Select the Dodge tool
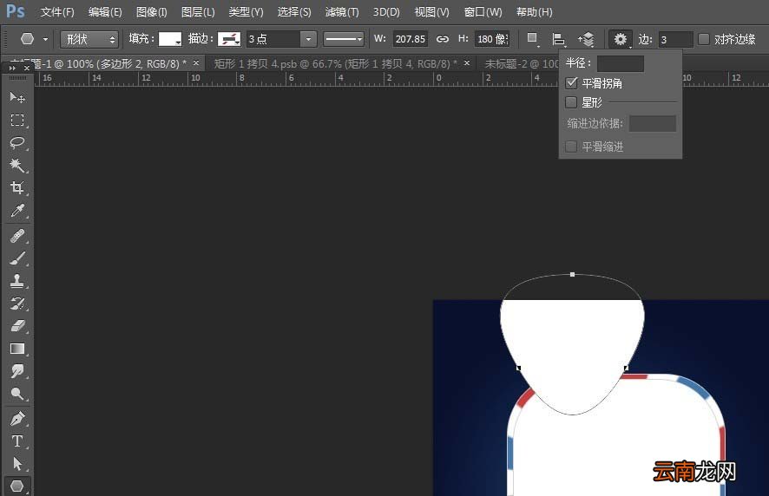This screenshot has width=769, height=496. tap(17, 394)
